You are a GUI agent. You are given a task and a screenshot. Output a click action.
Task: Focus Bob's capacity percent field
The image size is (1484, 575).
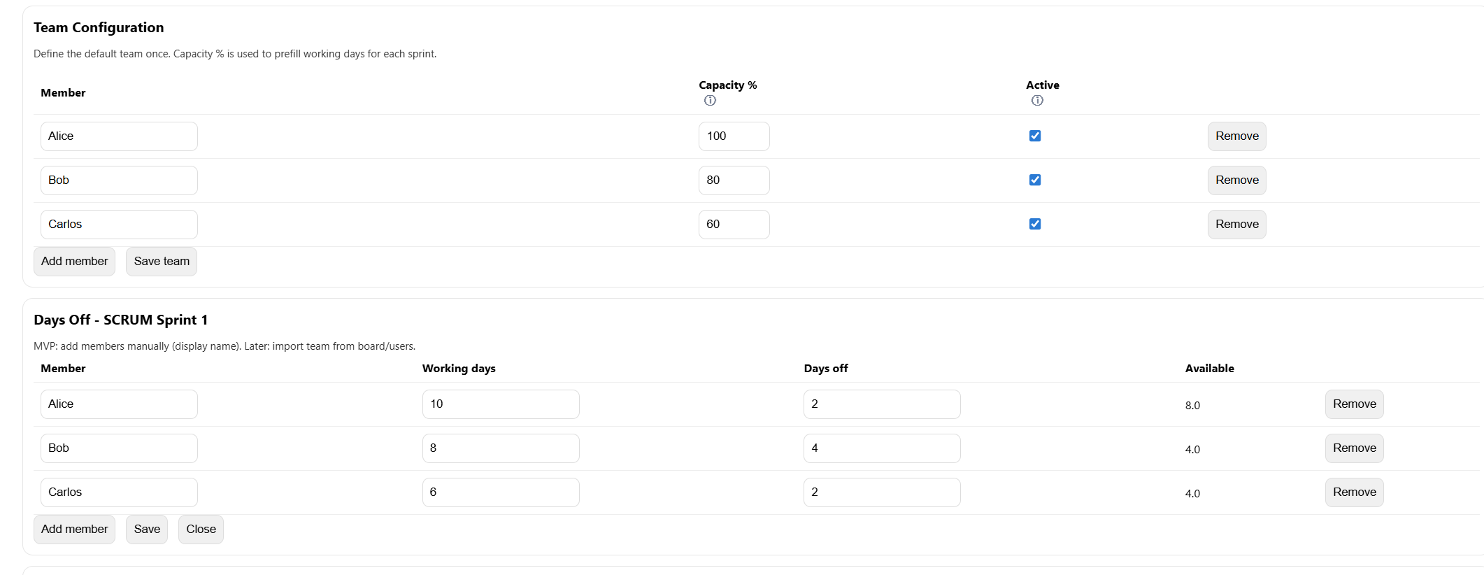pyautogui.click(x=734, y=180)
